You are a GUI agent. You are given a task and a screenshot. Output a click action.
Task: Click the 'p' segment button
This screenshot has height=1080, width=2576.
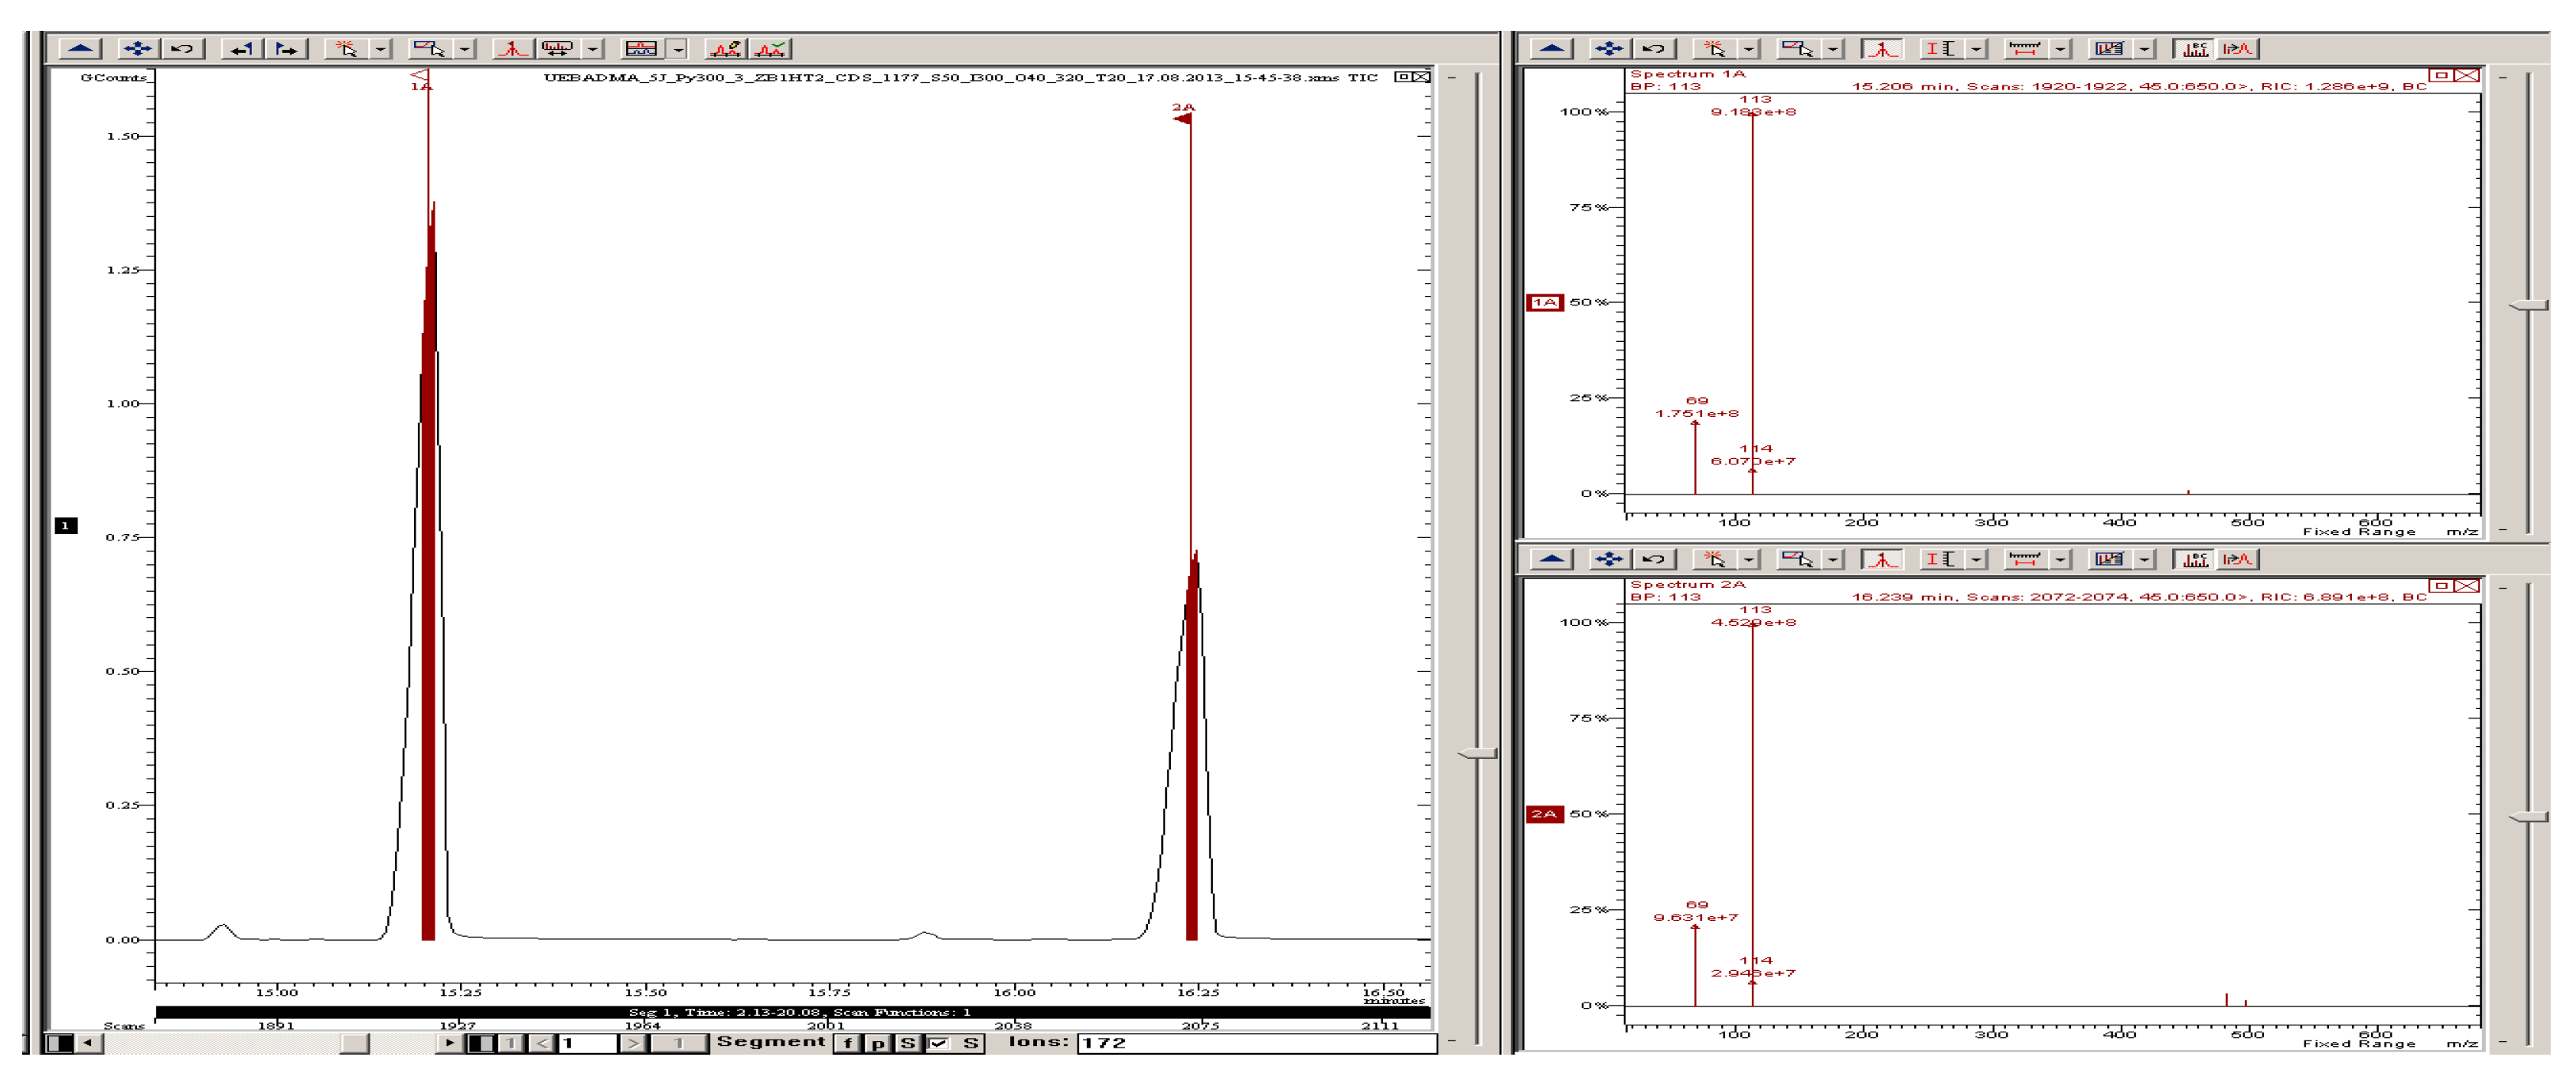click(878, 1043)
